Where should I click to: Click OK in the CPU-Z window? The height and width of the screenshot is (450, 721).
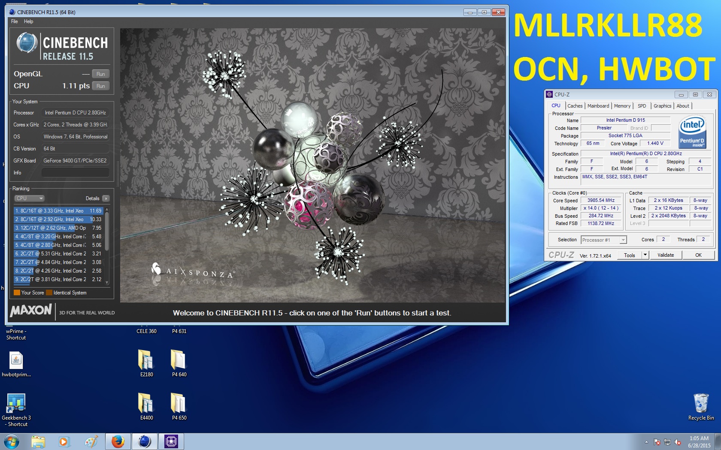tap(699, 255)
